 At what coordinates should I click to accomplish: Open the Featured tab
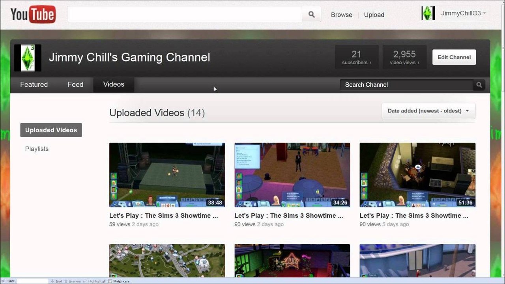pyautogui.click(x=34, y=84)
